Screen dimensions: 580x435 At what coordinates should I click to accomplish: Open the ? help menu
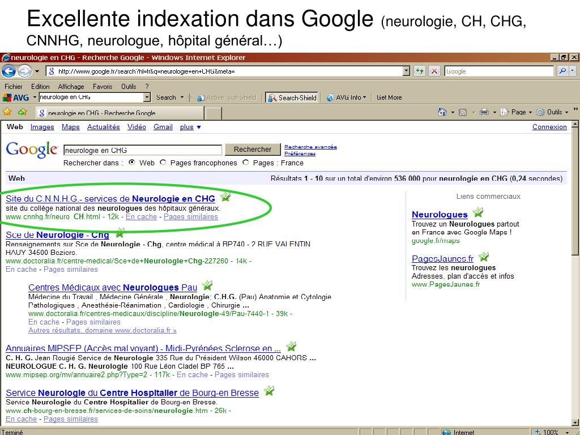(147, 87)
